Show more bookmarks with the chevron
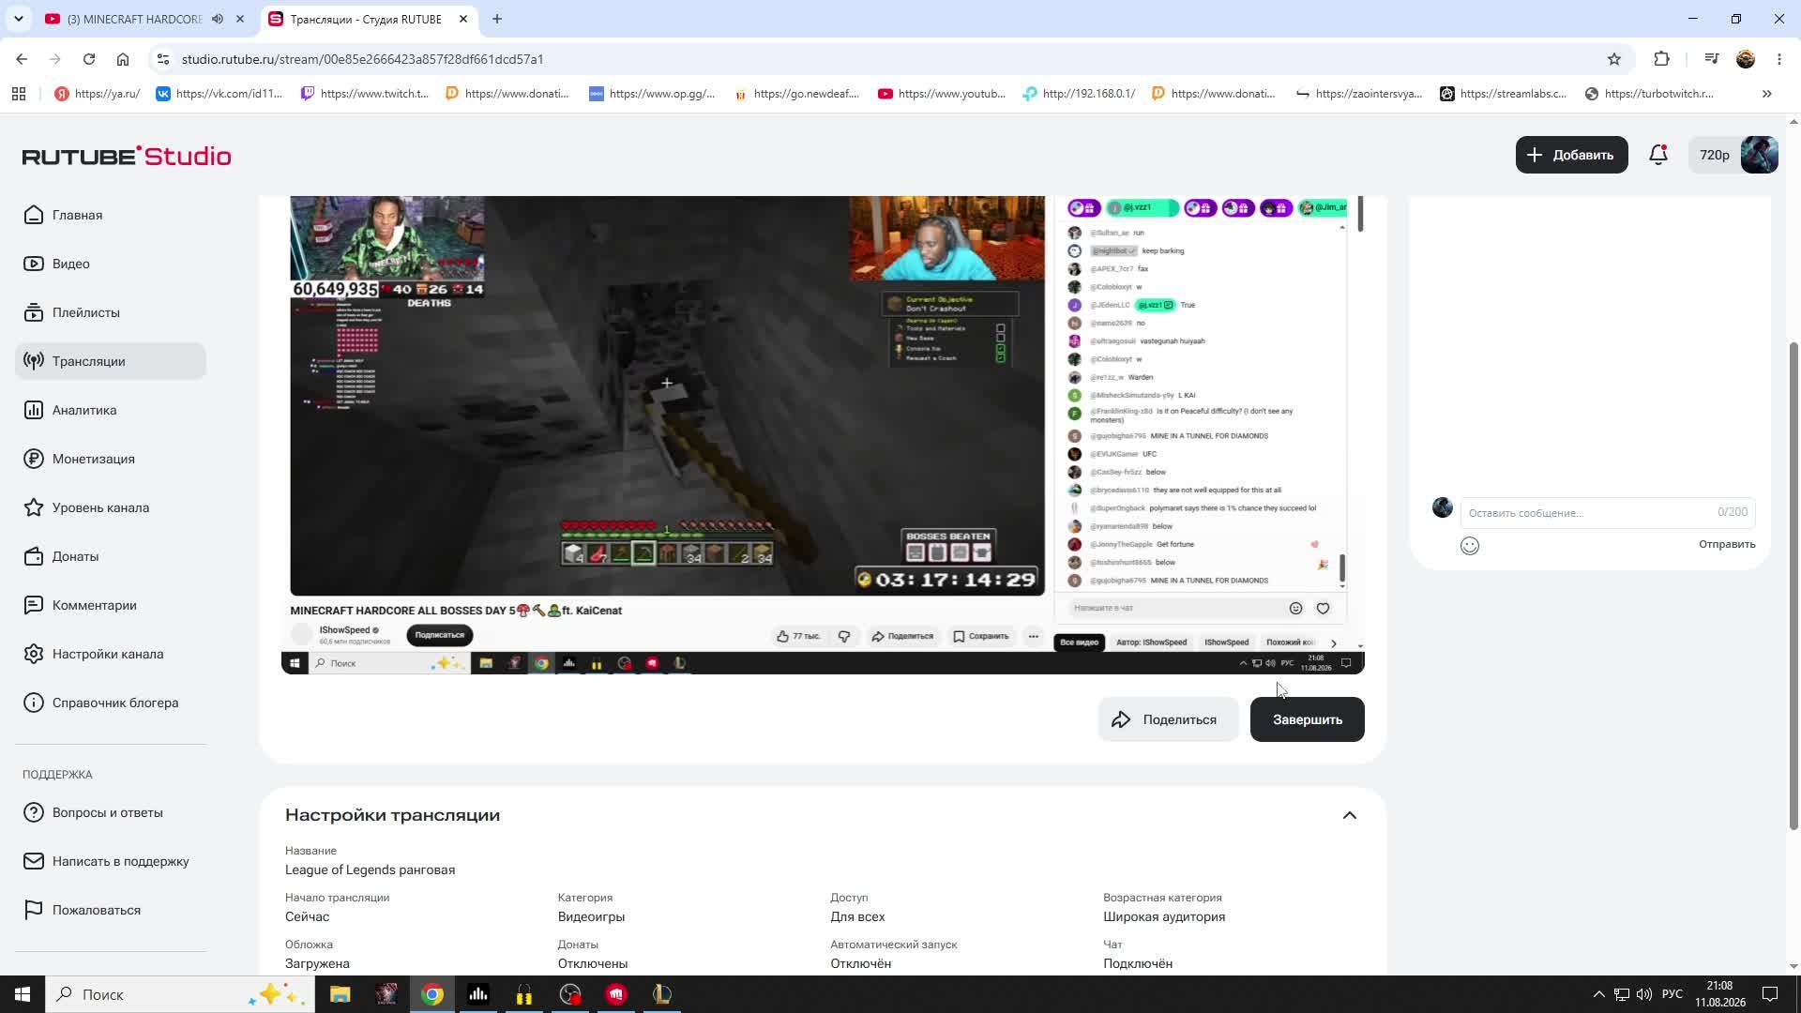This screenshot has width=1801, height=1013. pos(1767,94)
